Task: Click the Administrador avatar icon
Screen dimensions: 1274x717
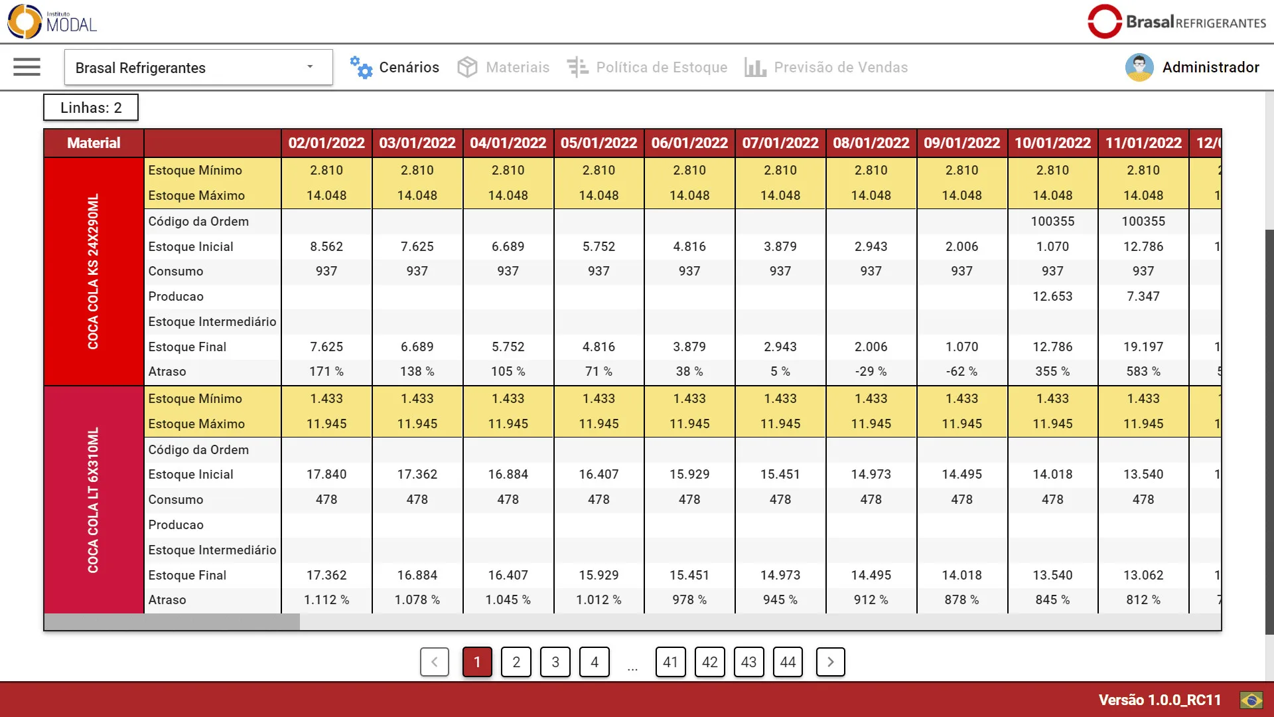Action: (x=1139, y=67)
